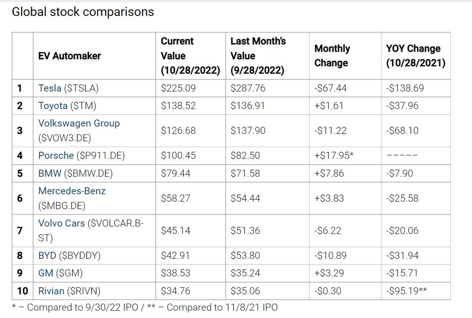Select Rivian's YOY change -$95.19 cell

coord(406,291)
